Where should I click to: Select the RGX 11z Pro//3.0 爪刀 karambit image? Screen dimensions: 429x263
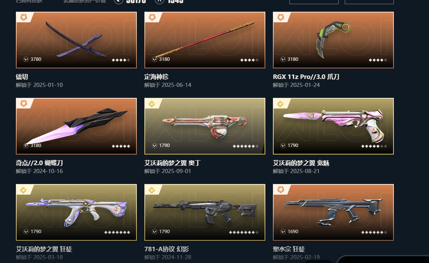[332, 39]
